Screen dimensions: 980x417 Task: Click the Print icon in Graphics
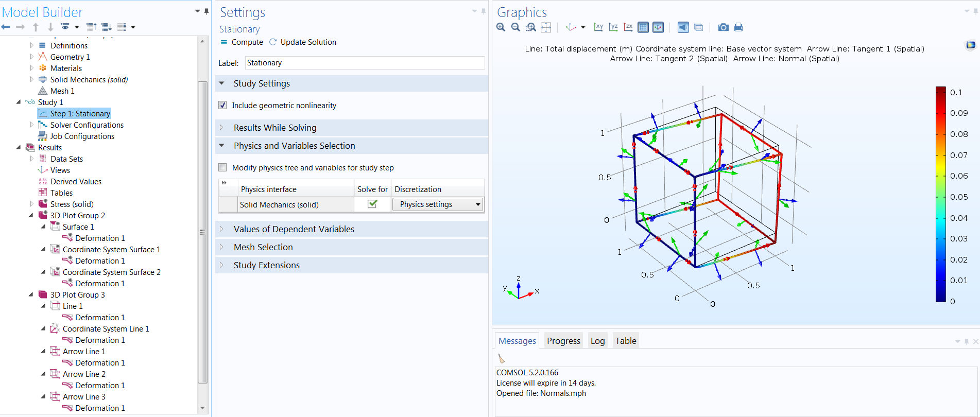[738, 27]
